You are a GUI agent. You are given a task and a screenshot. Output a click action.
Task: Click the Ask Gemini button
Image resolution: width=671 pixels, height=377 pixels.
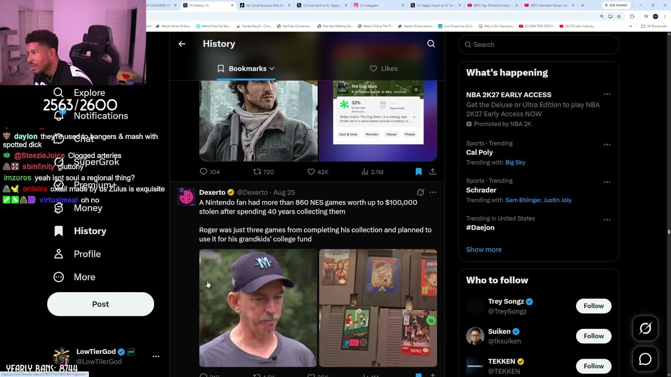tap(616, 5)
